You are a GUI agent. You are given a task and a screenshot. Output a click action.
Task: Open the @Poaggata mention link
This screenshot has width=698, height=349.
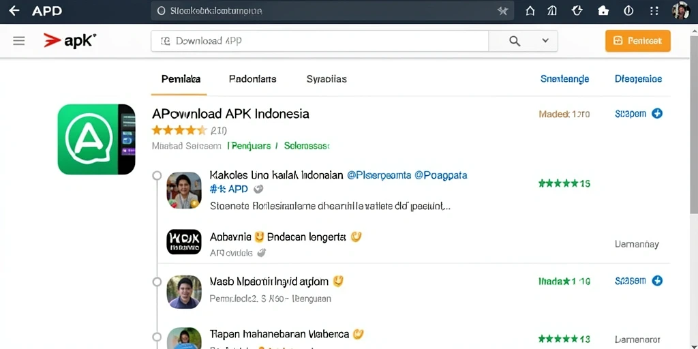click(441, 175)
